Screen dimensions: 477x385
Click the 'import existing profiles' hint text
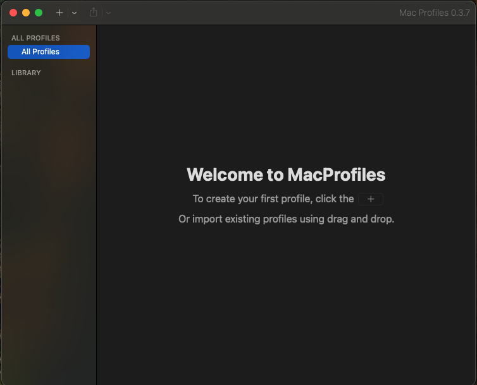point(286,219)
